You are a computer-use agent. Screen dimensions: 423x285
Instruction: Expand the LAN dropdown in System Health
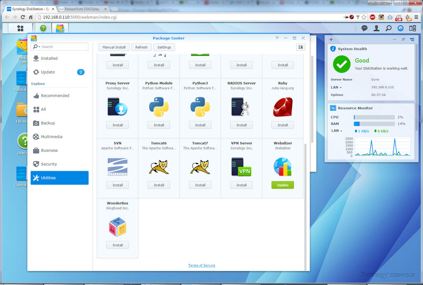(336, 87)
